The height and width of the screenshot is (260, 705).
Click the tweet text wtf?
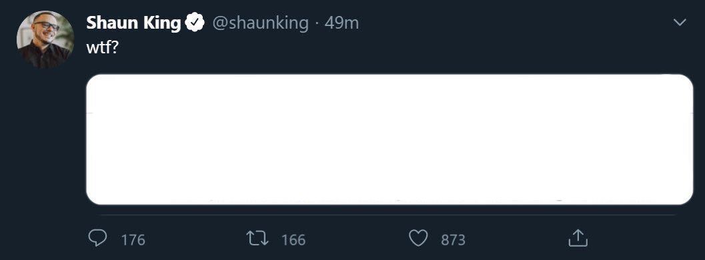[101, 48]
